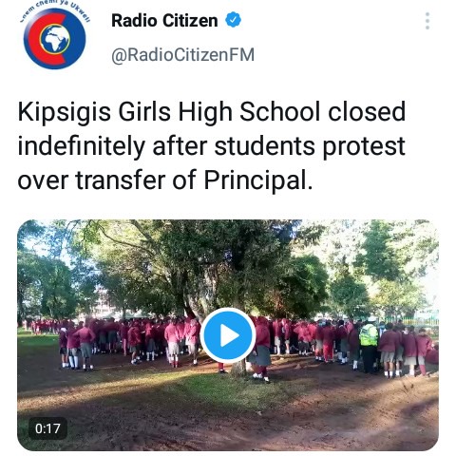
Task: Play the protest video
Action: tap(228, 335)
